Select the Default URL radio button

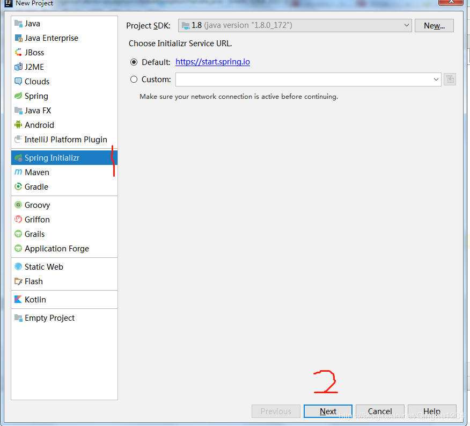(134, 62)
